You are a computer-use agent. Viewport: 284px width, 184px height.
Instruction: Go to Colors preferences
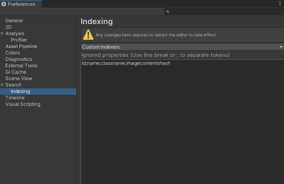[13, 53]
